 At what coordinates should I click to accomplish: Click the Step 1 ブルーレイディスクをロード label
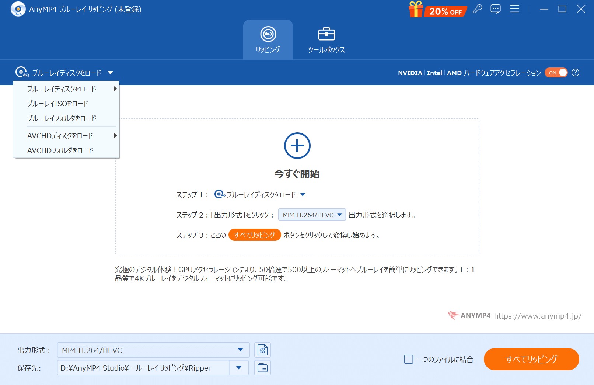tap(261, 194)
